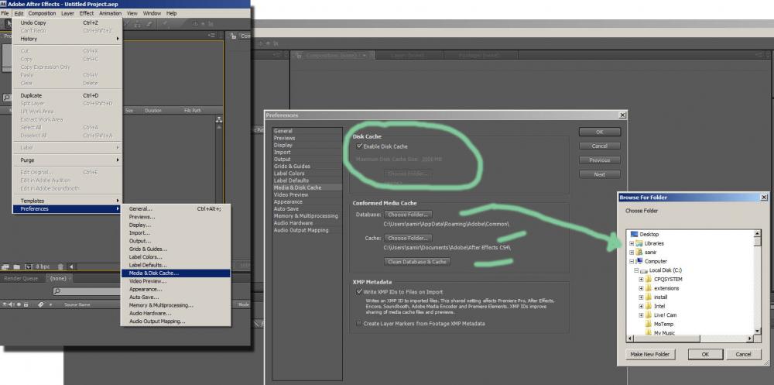Select Audio Output Mapping in Preferences list
774x385 pixels.
[306, 230]
